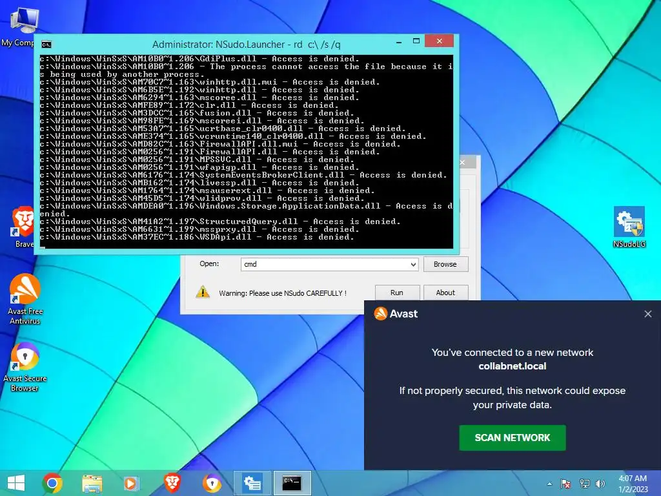
Task: Click the collabnet.local network name text
Action: (512, 366)
